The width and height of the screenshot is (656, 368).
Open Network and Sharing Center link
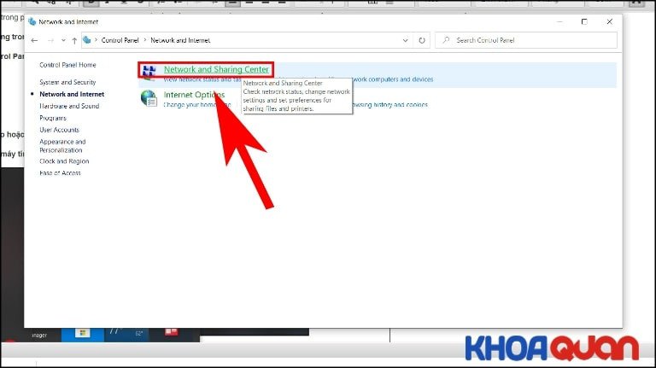point(216,69)
